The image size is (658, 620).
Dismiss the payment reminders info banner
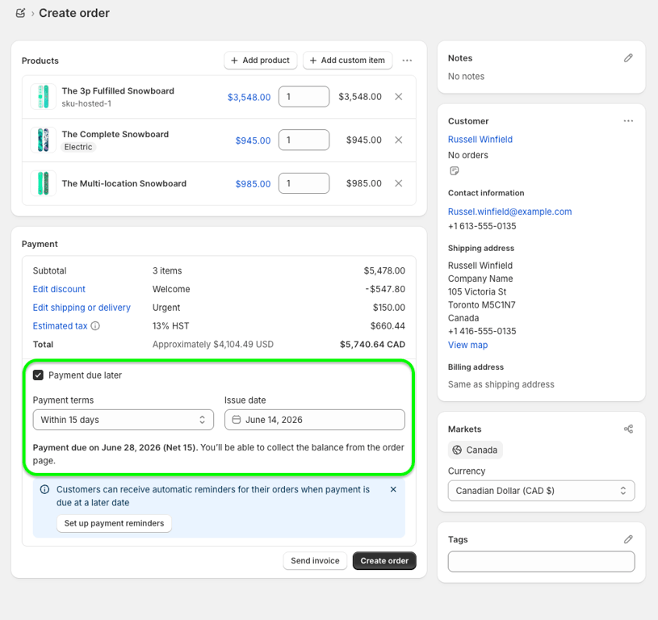[393, 489]
